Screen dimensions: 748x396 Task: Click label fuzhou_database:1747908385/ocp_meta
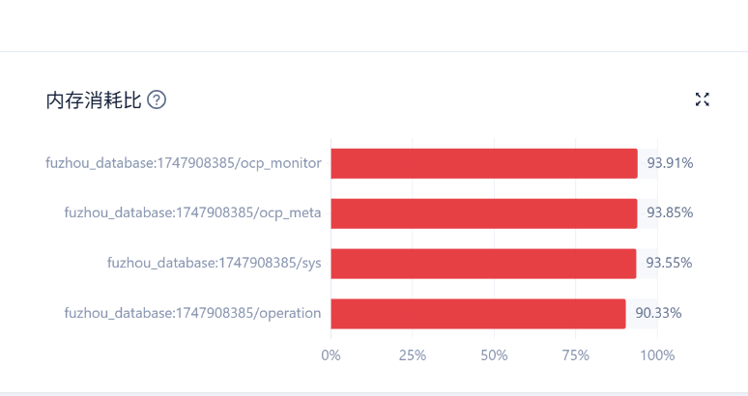[192, 212]
